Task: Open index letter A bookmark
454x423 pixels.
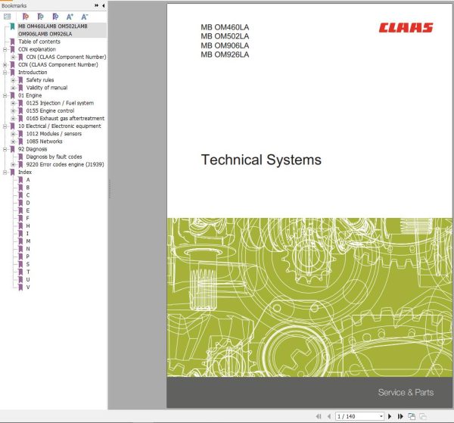Action: coord(28,180)
